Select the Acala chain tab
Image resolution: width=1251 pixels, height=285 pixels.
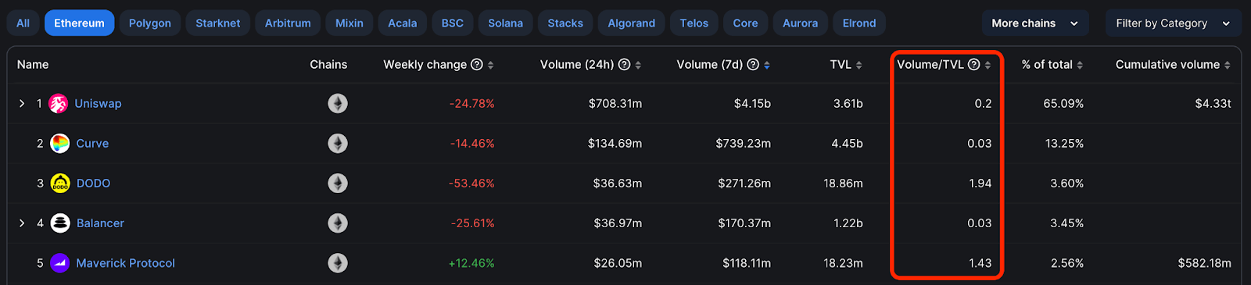click(x=403, y=23)
